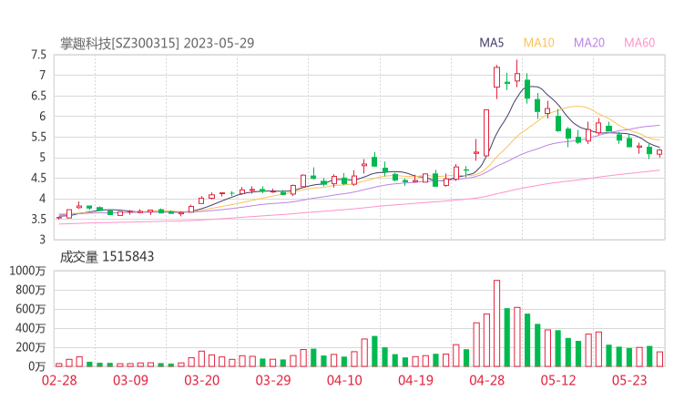Select the 04-19 date axis label
674x401 pixels.
tap(415, 380)
